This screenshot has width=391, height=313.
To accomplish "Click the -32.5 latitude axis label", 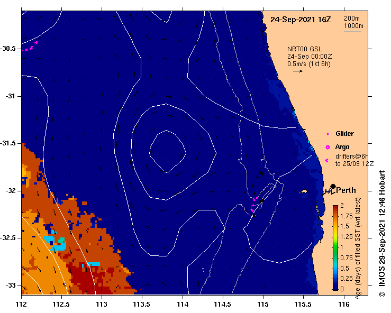I will 8,238.
